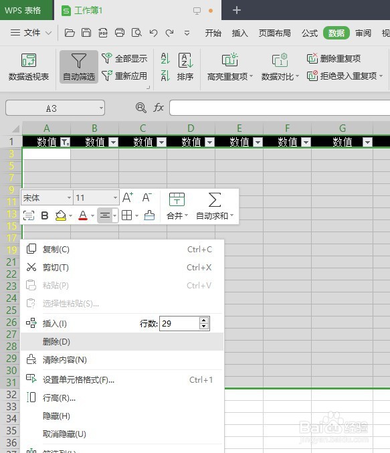Click the undo arrow icon
This screenshot has width=390, height=453.
(x=153, y=33)
